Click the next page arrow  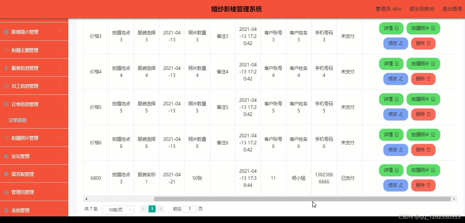tap(161, 209)
